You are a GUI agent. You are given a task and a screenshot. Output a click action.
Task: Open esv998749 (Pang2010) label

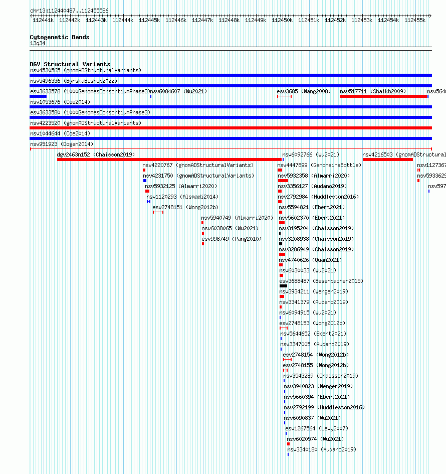(232, 239)
